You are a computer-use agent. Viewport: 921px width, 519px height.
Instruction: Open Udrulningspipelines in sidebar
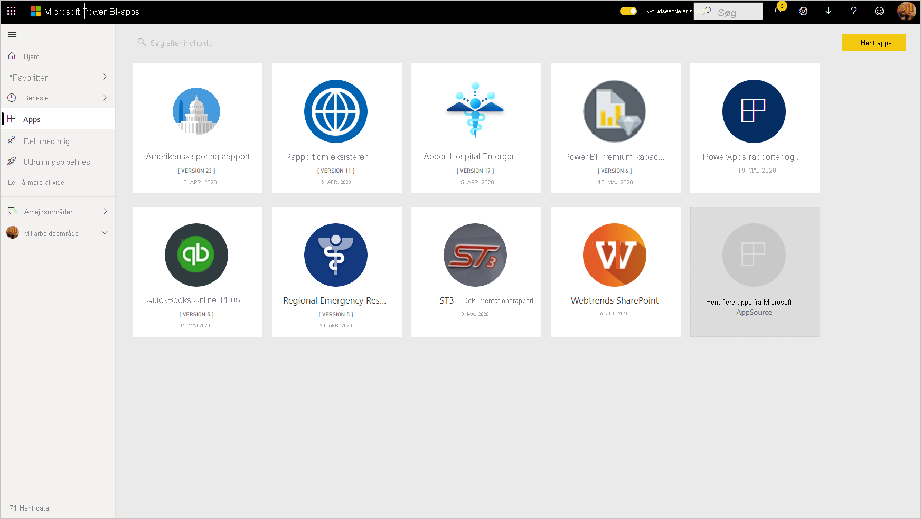coord(58,162)
